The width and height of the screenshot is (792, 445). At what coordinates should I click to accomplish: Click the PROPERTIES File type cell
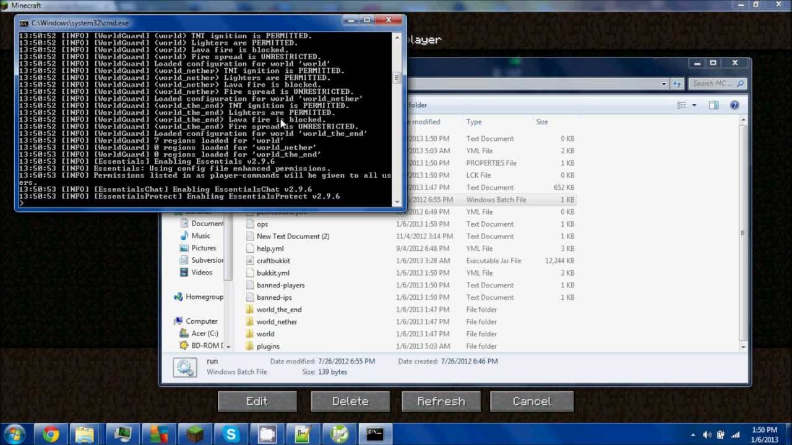pos(491,163)
